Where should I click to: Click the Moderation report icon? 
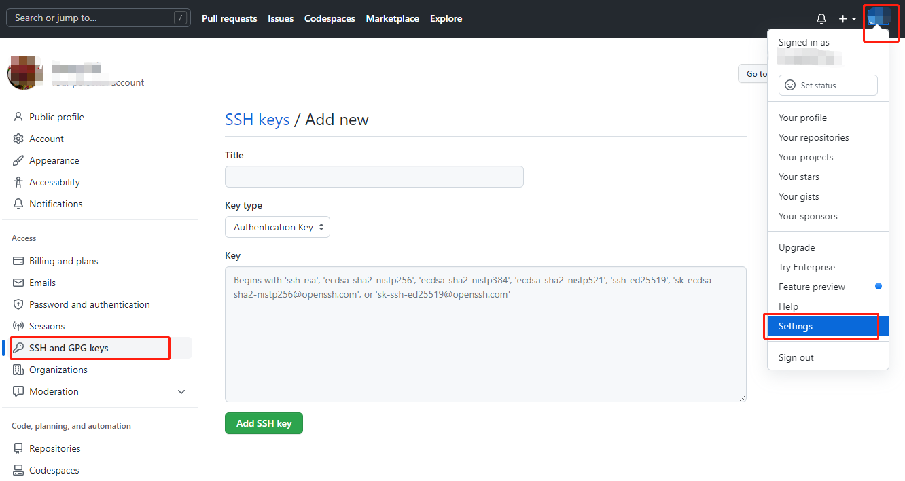pos(18,391)
